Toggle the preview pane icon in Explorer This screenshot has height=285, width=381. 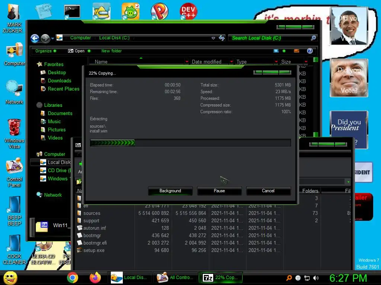coord(297,51)
